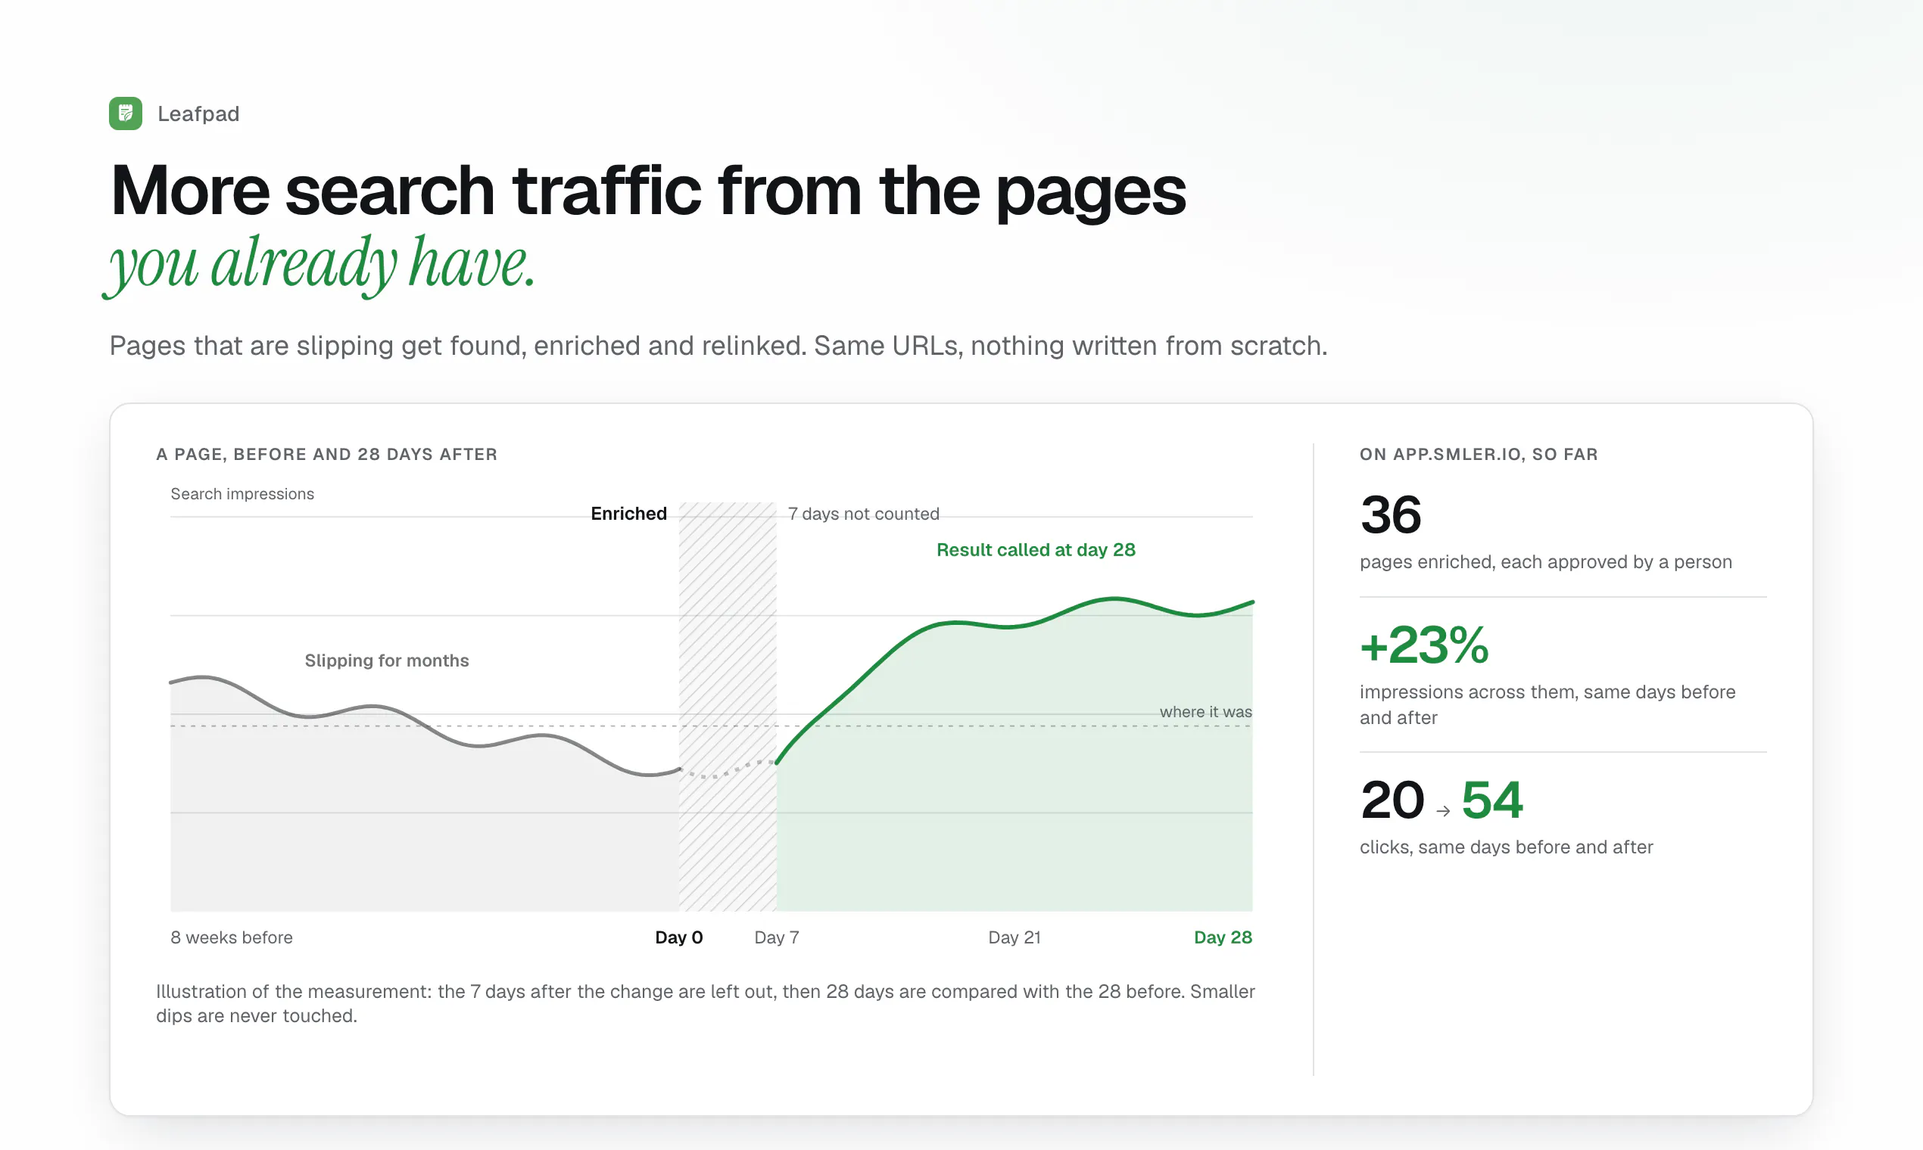This screenshot has height=1150, width=1923.
Task: Click the "Enriched" chart annotation
Action: pyautogui.click(x=629, y=514)
